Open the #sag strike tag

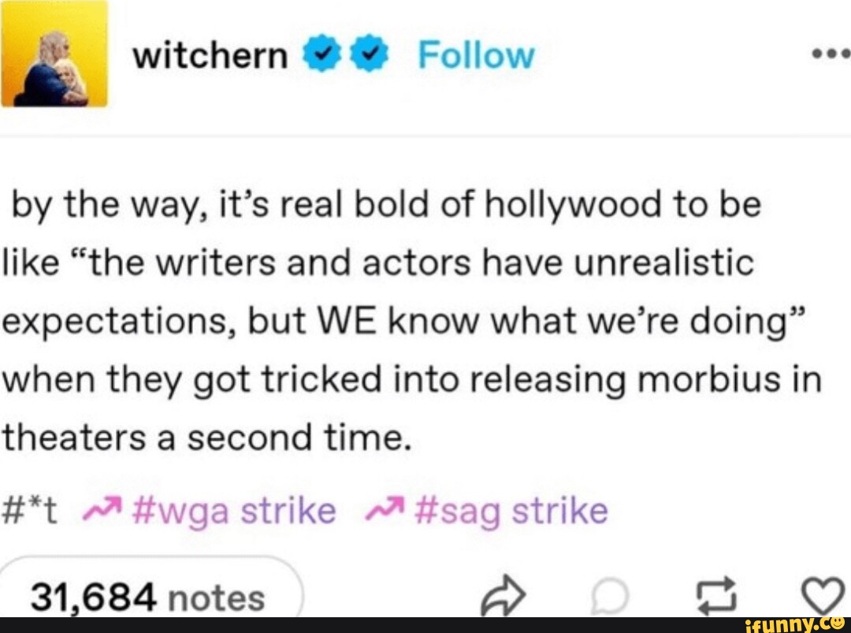pos(511,512)
